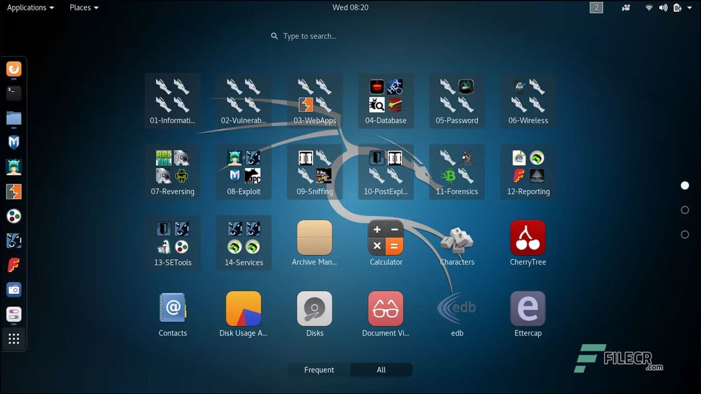Open the system status dropdown arrow
The image size is (701, 394).
pos(690,8)
